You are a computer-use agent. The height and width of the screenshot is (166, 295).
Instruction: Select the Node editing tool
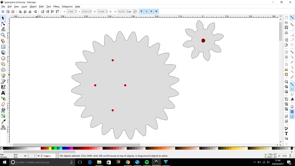point(3,24)
